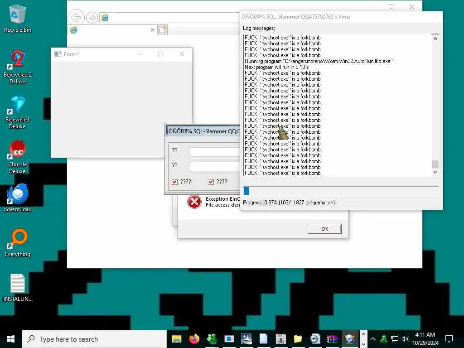Open the 'doesnt load' Thunderbird shortcut
The height and width of the screenshot is (348, 464).
click(x=18, y=198)
